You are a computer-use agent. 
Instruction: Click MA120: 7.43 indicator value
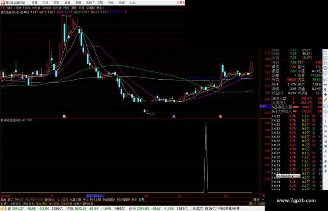tap(99, 13)
